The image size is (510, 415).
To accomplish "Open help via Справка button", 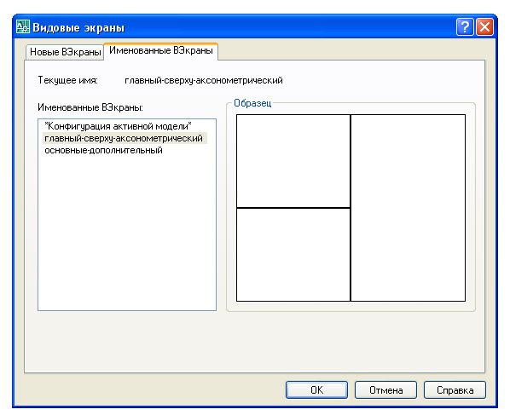I will tap(455, 389).
